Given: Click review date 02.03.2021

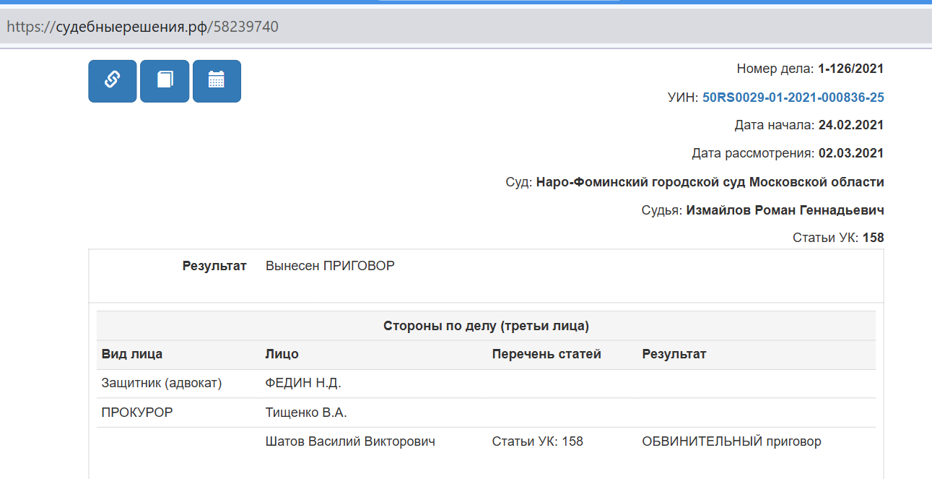Looking at the screenshot, I should (850, 153).
